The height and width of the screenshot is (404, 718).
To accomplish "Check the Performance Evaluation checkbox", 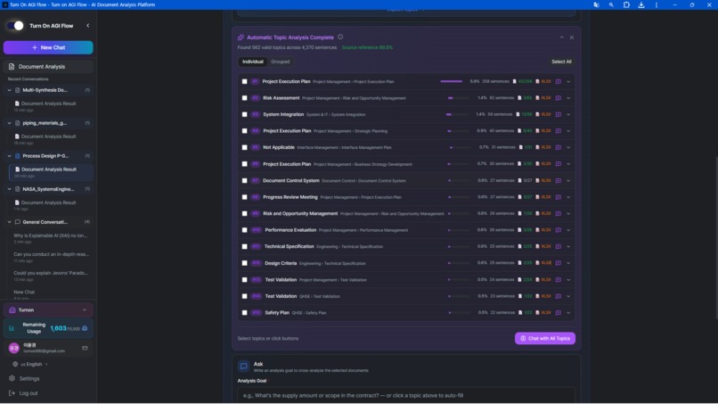I will [x=244, y=230].
